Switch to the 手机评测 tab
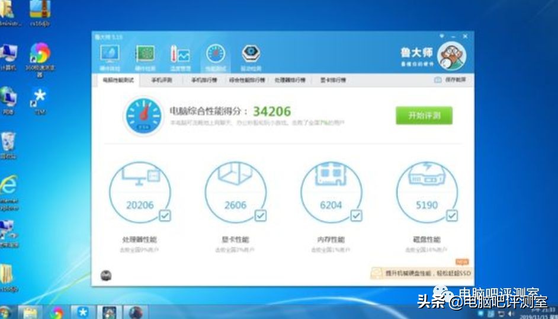558x319 pixels. pyautogui.click(x=162, y=80)
